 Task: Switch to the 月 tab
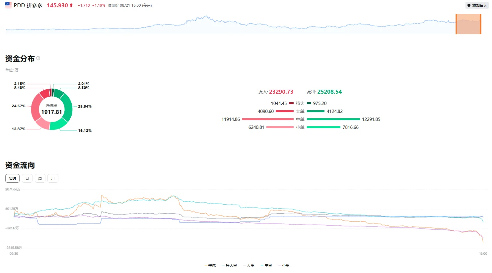(x=53, y=178)
